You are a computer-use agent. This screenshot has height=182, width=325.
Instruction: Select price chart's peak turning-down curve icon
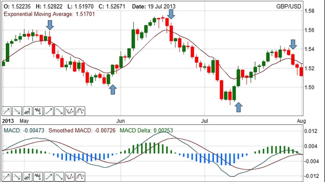point(80,111)
